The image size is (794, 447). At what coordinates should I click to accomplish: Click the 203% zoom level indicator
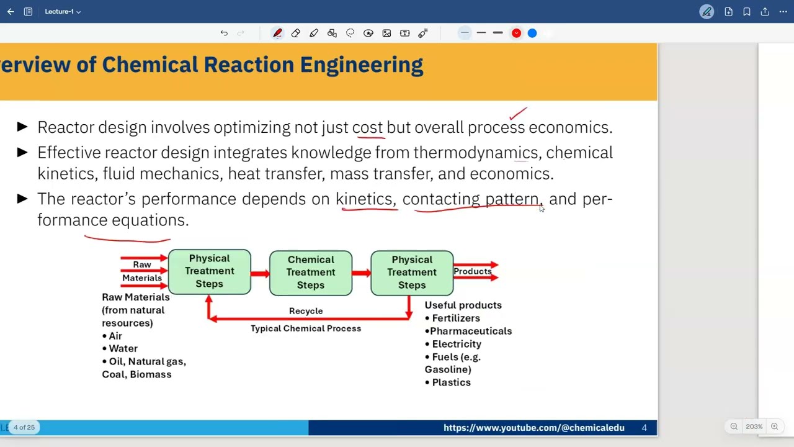click(754, 427)
